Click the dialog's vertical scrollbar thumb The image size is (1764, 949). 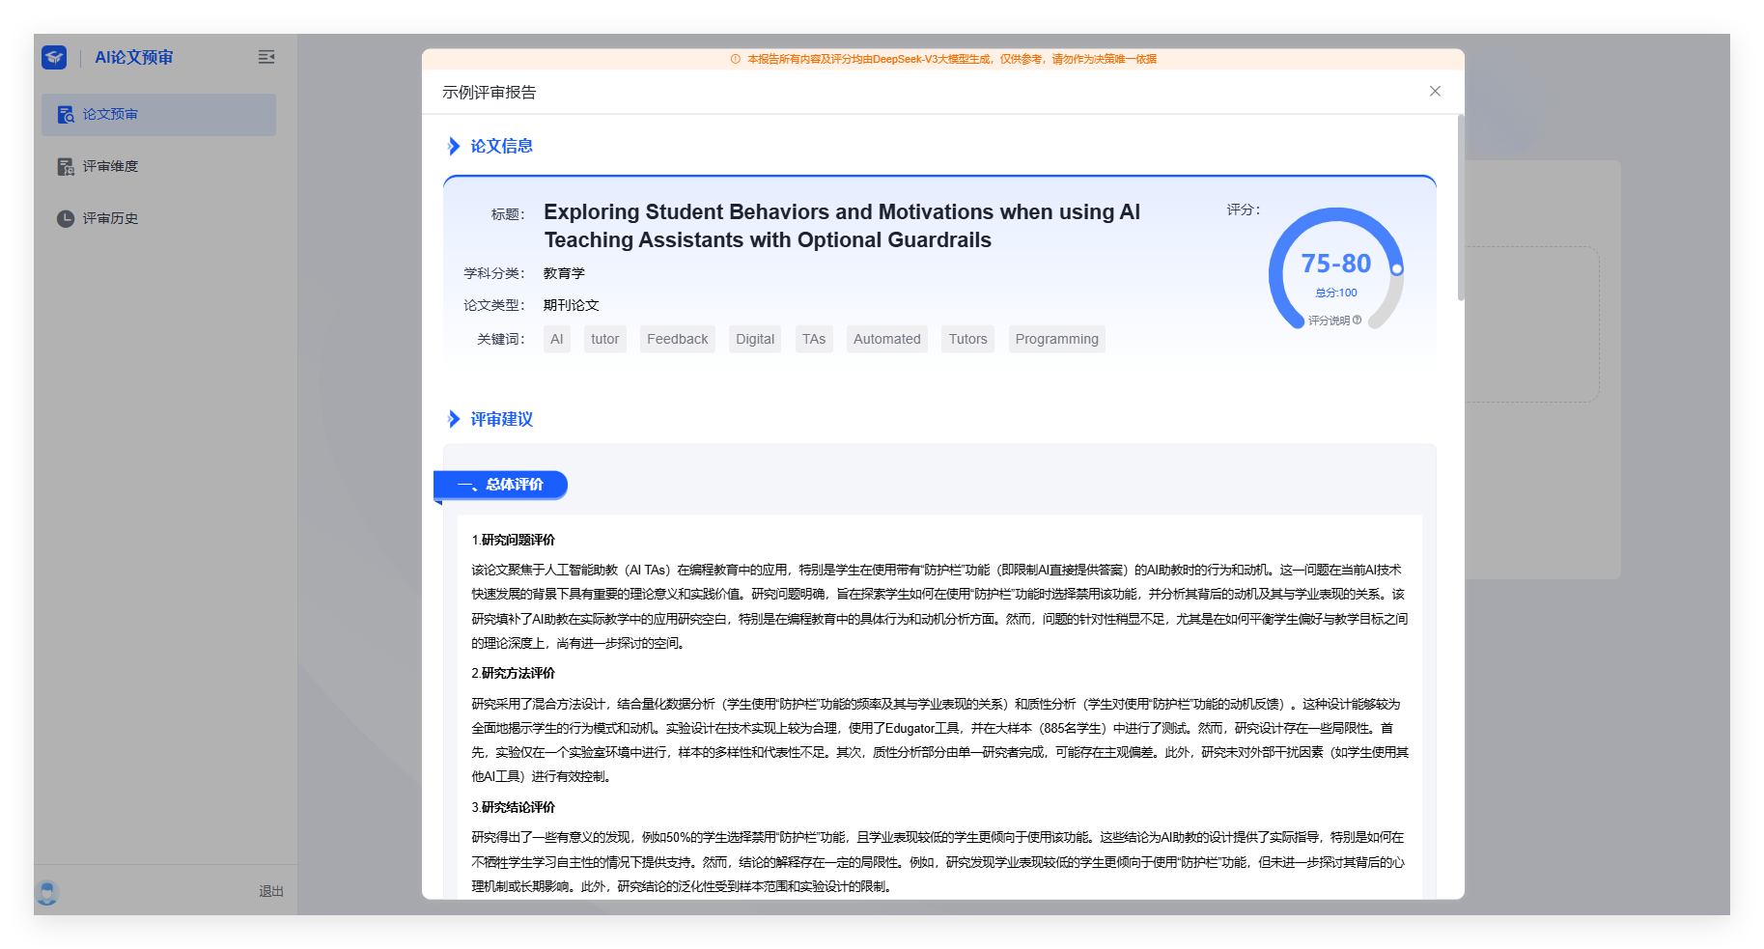pos(1460,208)
